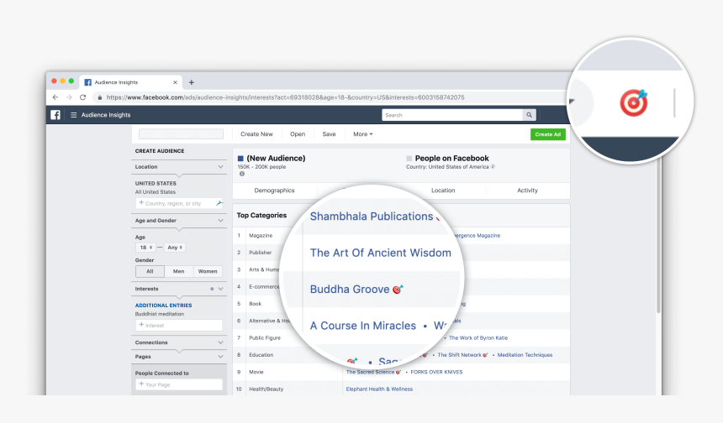Select the Men gender option

(x=178, y=272)
